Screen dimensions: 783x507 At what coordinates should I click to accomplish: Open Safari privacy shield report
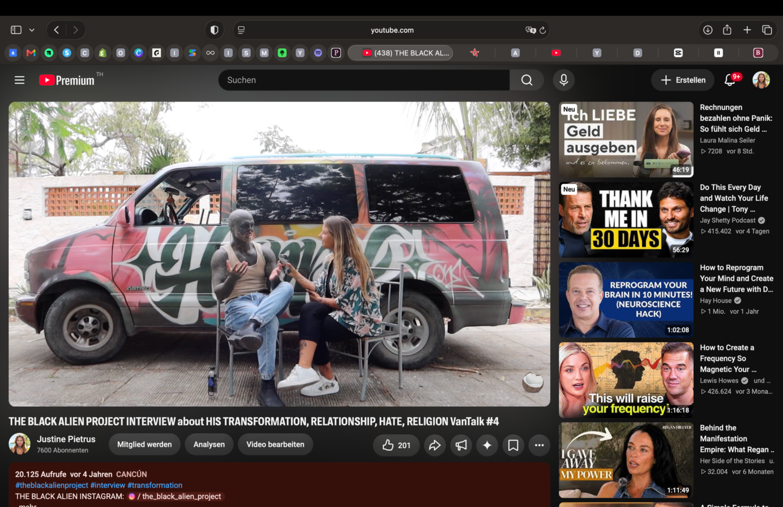(214, 30)
